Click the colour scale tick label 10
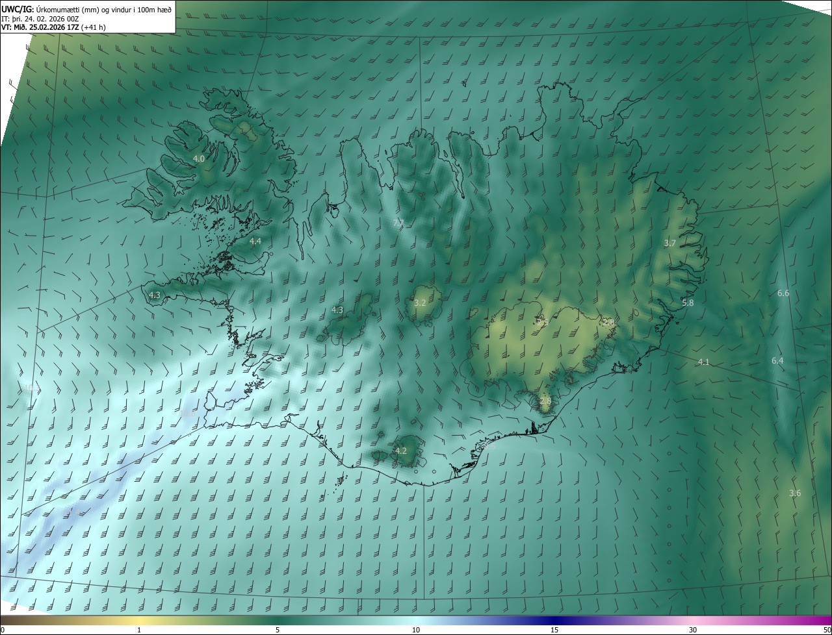832x635 pixels. point(416,630)
